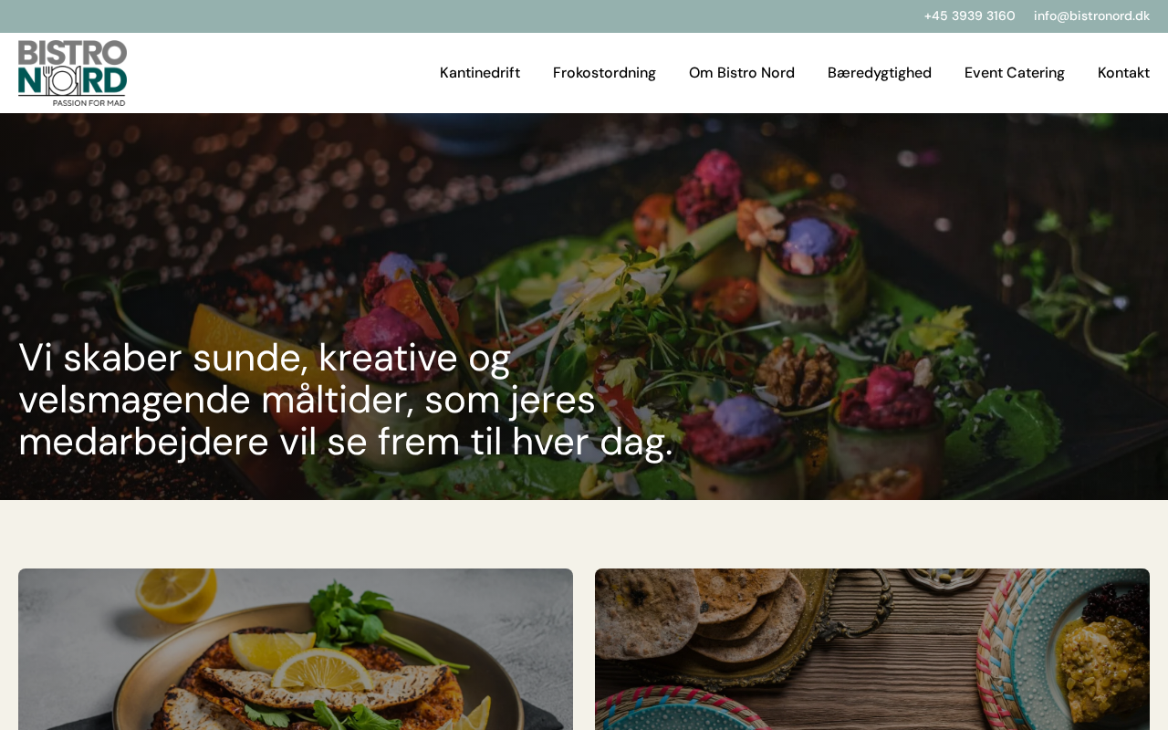This screenshot has width=1168, height=730.
Task: Select the Bæredygtighed navigation link
Action: 880,73
